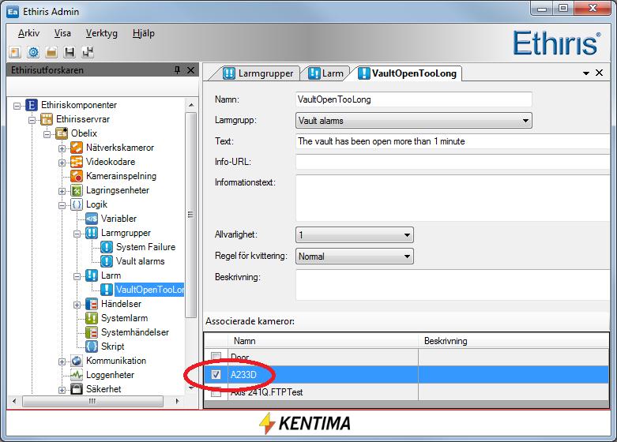The image size is (617, 442).
Task: Select the Ethiriskomponenter root icon
Action: pos(32,105)
